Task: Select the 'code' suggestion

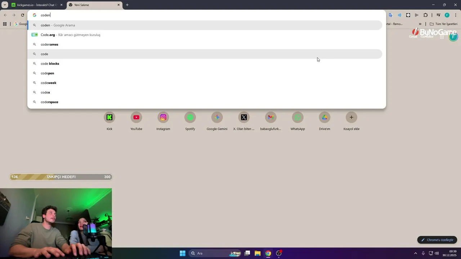Action: tap(205, 54)
